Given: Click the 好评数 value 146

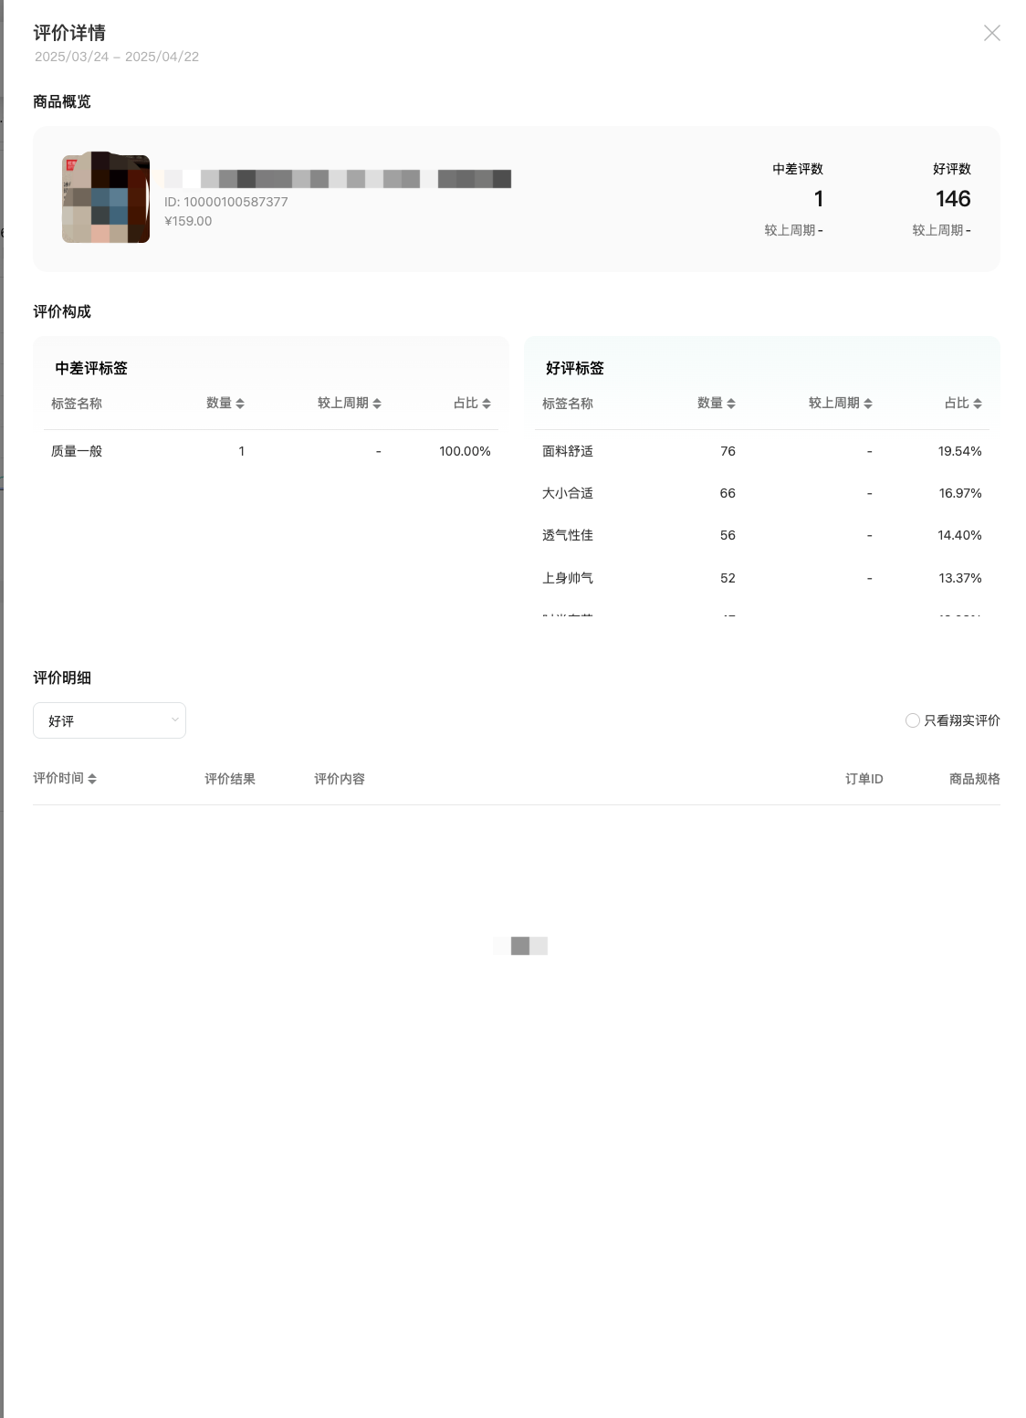Looking at the screenshot, I should pyautogui.click(x=952, y=199).
